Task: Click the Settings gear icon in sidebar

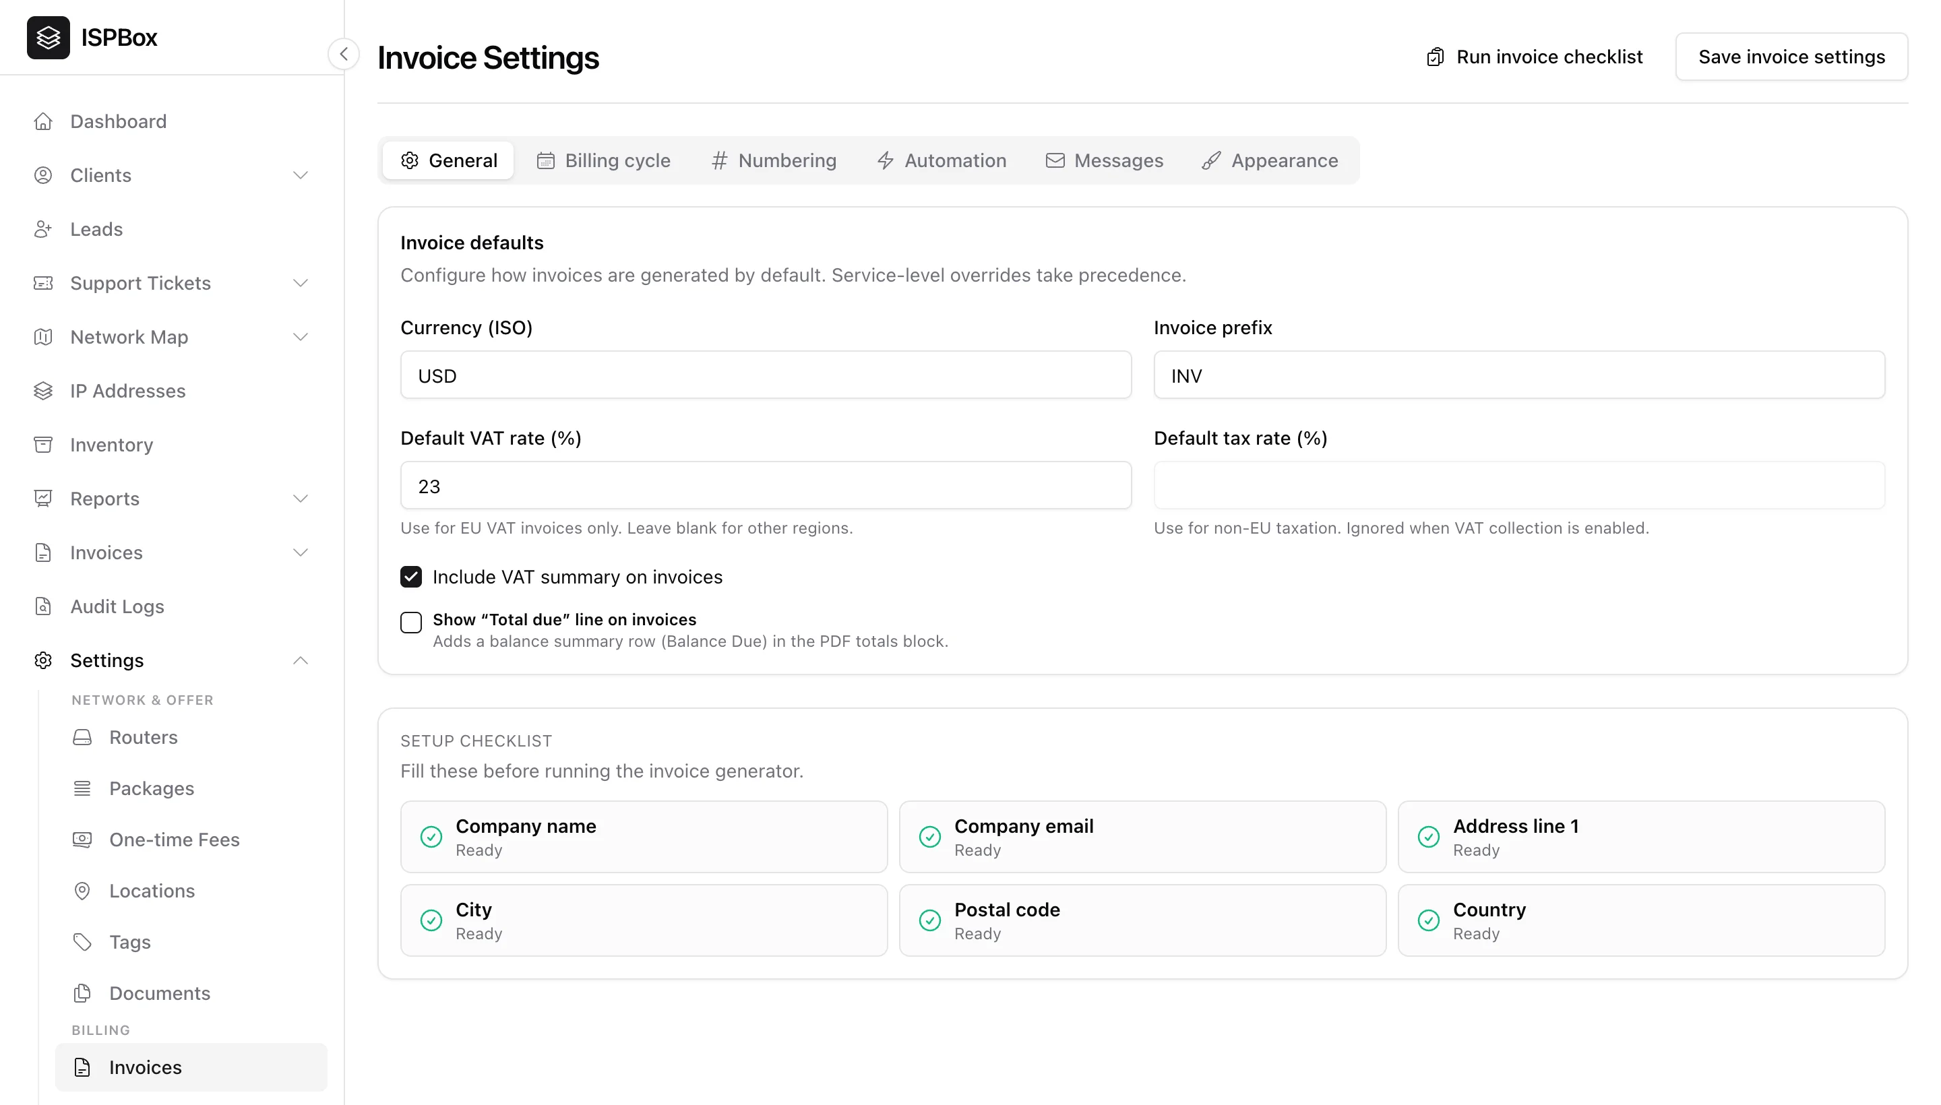Action: point(43,660)
